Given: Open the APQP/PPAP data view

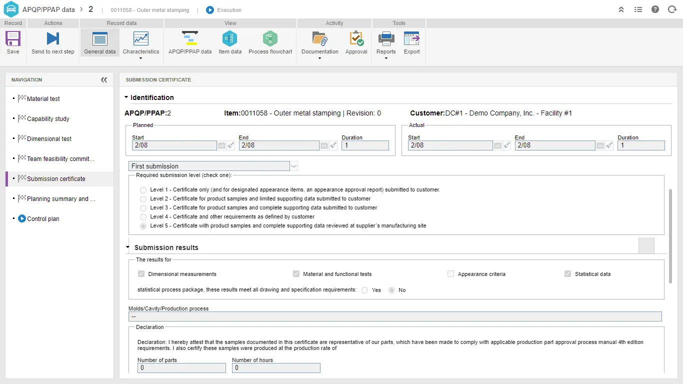Looking at the screenshot, I should point(189,39).
